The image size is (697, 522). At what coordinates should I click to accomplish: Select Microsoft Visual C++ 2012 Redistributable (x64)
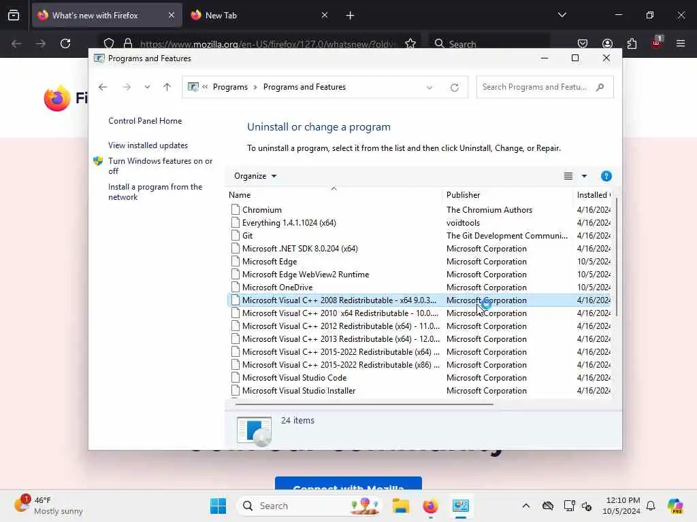pos(419,326)
